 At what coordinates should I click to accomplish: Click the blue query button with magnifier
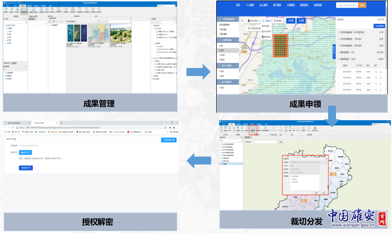coord(291,21)
